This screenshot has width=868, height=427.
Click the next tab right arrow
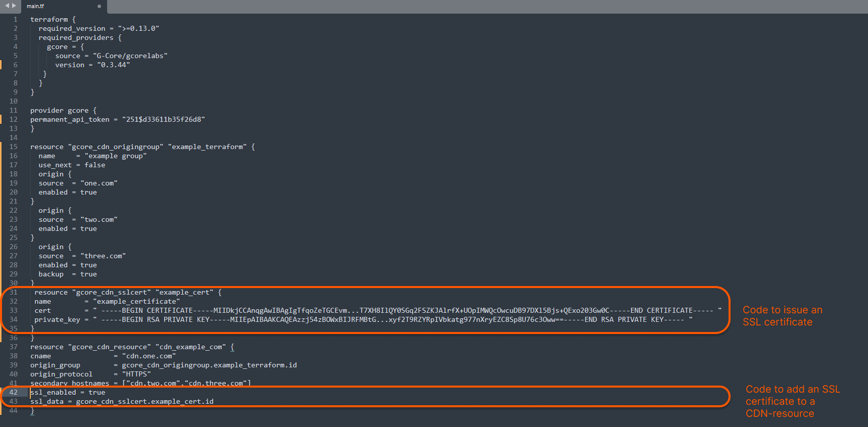tap(14, 6)
